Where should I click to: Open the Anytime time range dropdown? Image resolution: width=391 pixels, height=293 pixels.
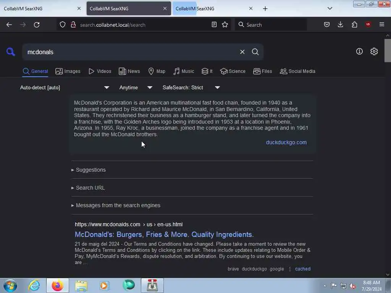tap(136, 87)
